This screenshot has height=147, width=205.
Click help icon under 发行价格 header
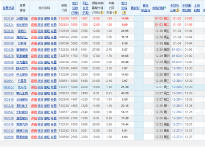124,13
